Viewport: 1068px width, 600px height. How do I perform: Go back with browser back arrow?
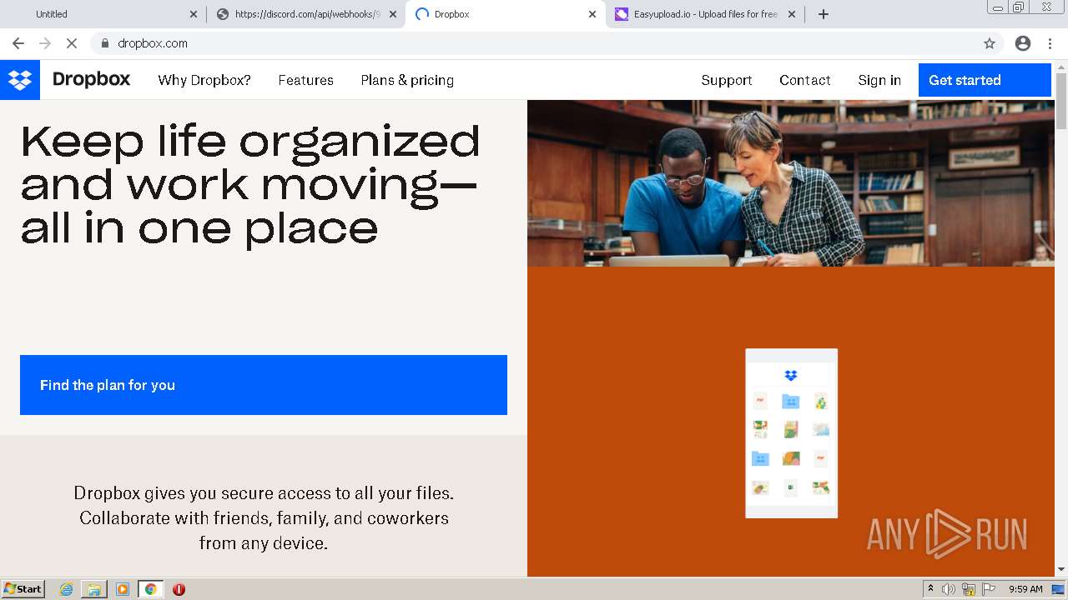pyautogui.click(x=18, y=43)
